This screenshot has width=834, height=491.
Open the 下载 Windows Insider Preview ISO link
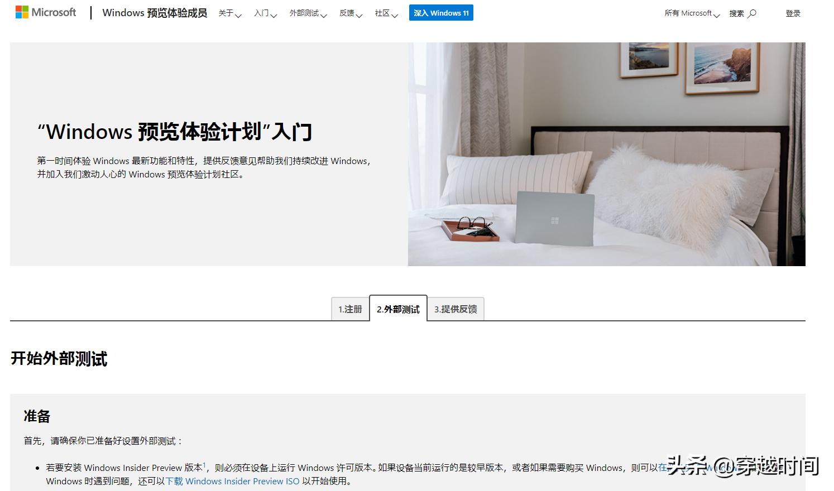pyautogui.click(x=233, y=481)
